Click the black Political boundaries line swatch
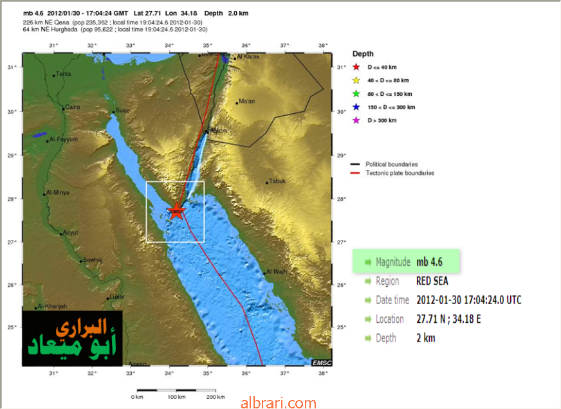 [x=355, y=165]
